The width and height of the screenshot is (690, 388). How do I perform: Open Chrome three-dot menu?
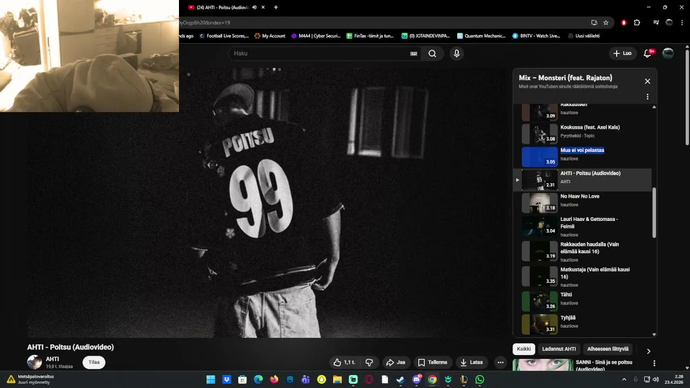[x=682, y=23]
